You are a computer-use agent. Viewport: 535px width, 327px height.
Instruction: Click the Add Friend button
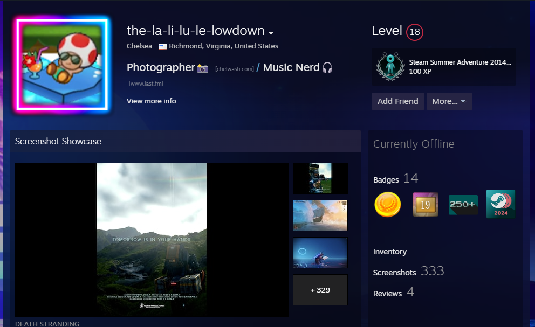click(398, 101)
